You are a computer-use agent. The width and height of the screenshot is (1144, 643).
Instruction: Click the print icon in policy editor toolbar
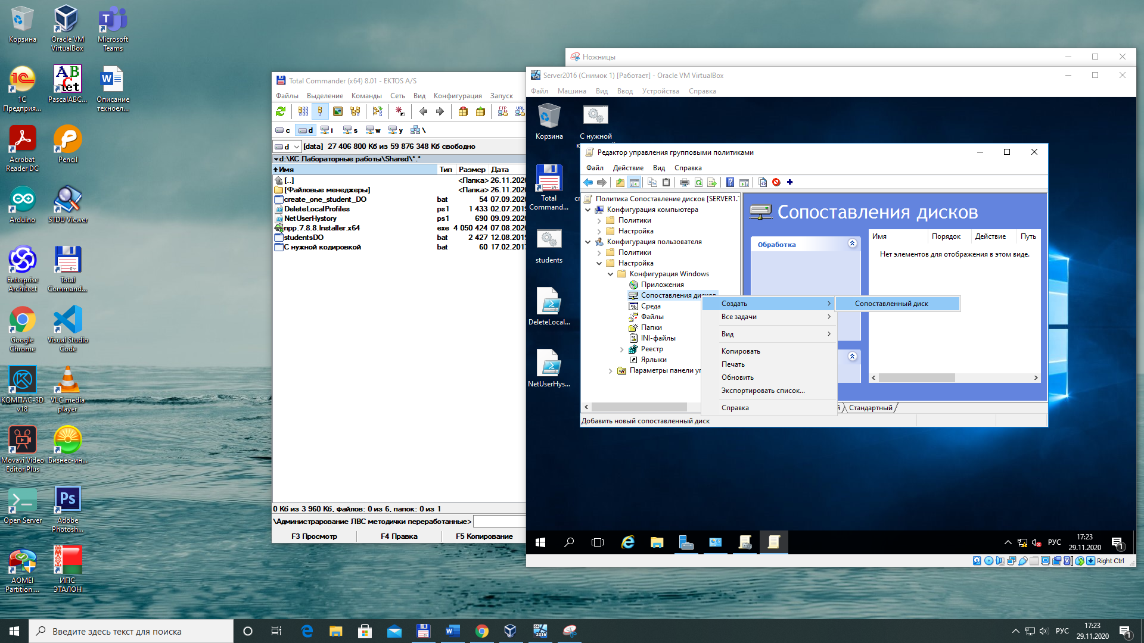pos(684,183)
